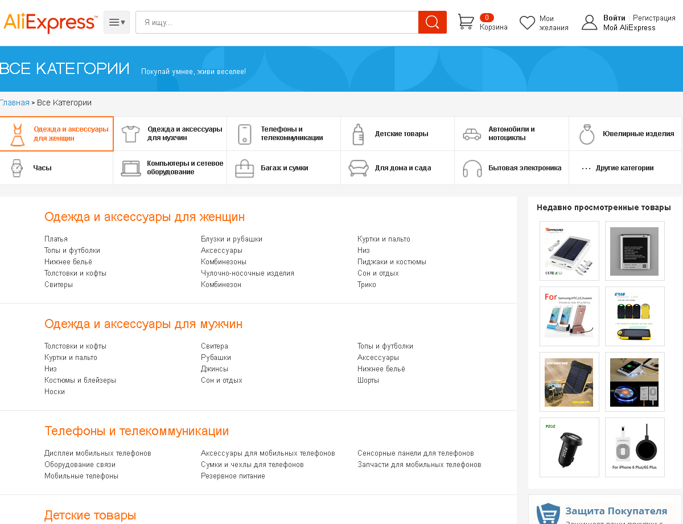Click the user account profile icon

point(589,23)
